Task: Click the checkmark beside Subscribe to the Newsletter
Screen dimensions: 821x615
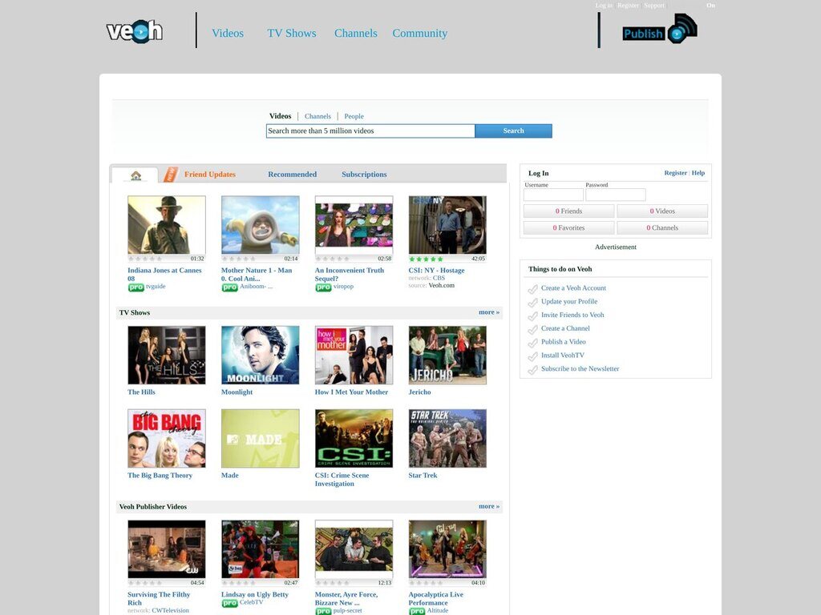Action: 532,370
